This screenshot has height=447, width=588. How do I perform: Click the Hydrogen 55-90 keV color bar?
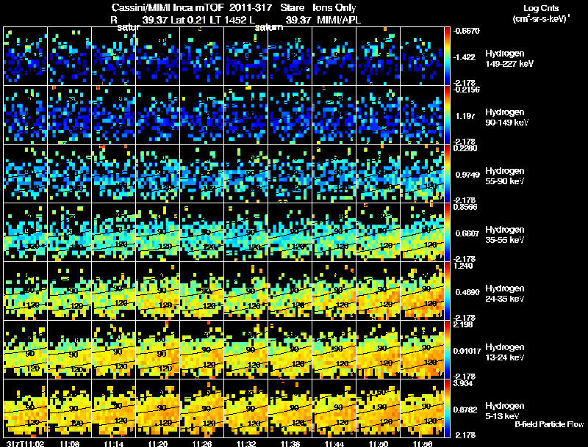[x=447, y=174]
